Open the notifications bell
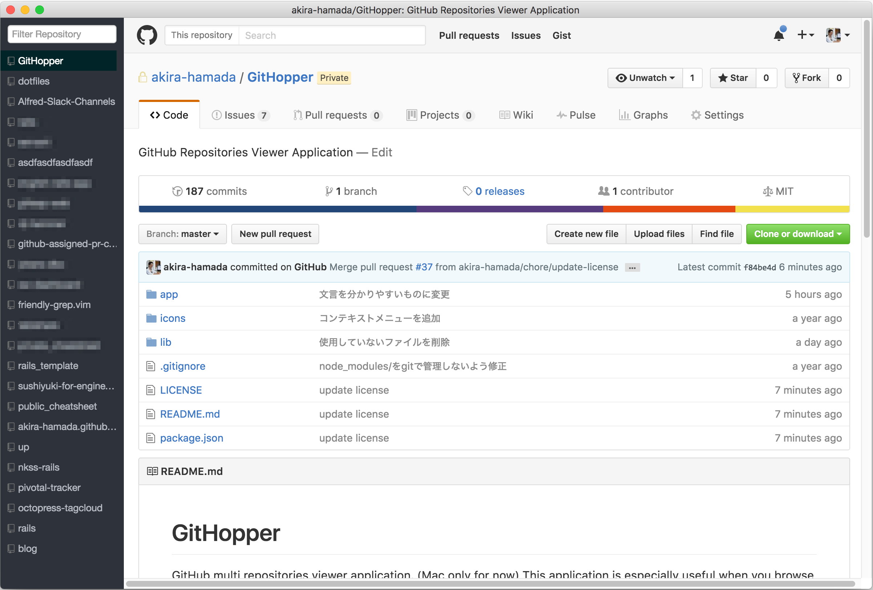This screenshot has height=590, width=873. tap(778, 35)
